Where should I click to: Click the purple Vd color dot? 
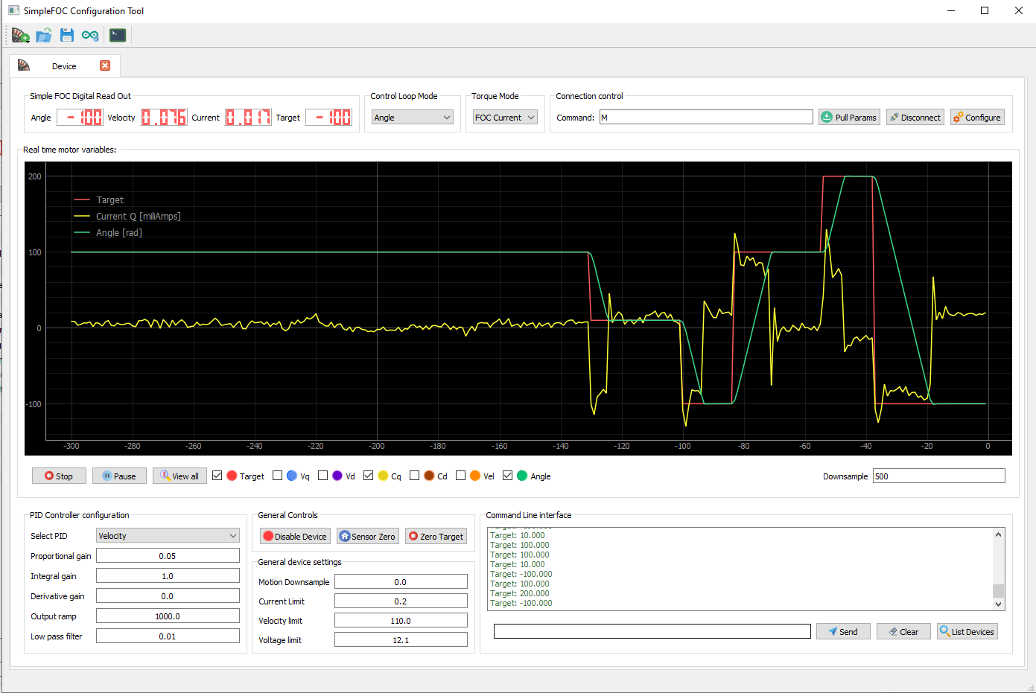point(337,476)
